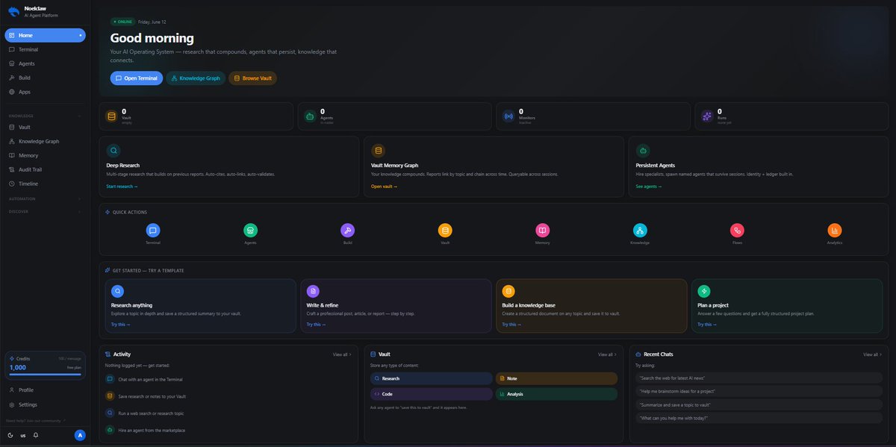Image resolution: width=896 pixels, height=447 pixels.
Task: Click the Credits usage progress bar
Action: point(45,375)
